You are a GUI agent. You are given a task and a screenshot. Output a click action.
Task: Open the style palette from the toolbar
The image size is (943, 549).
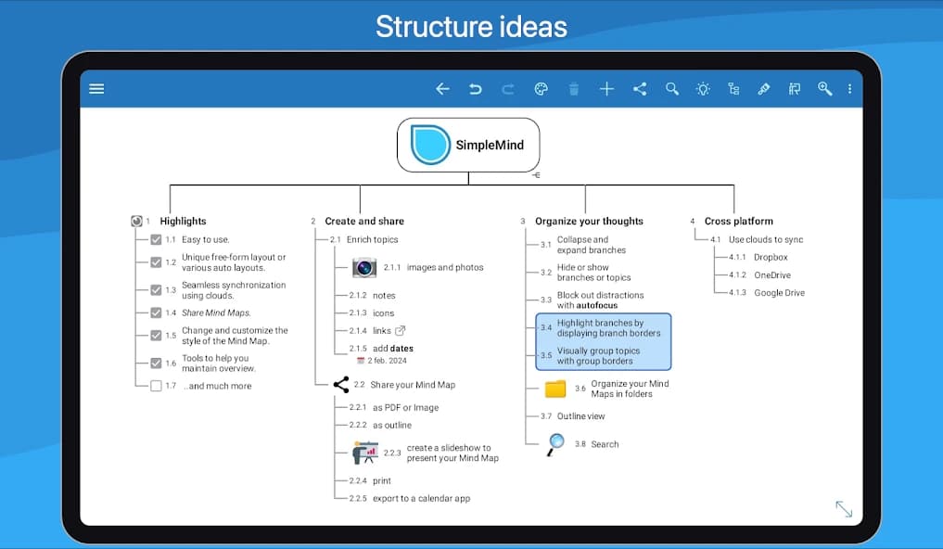point(541,88)
